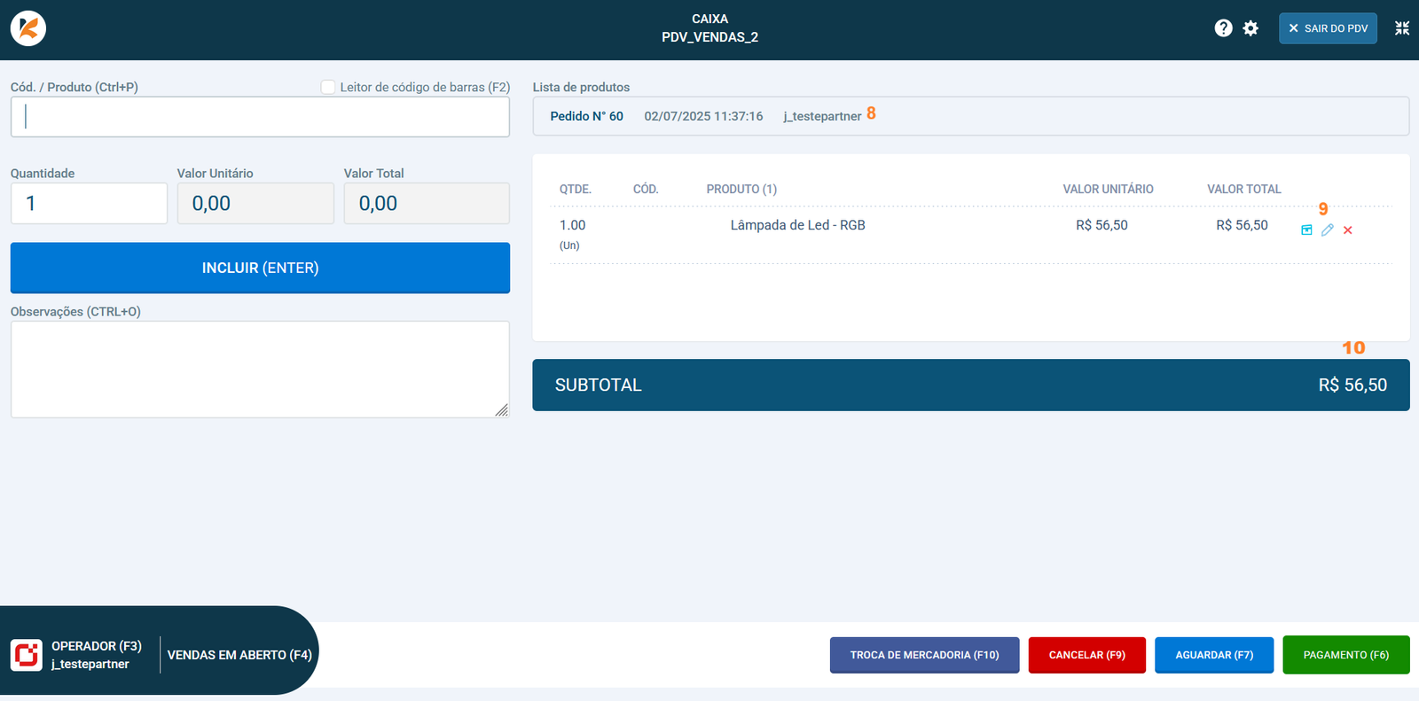Viewport: 1419px width, 701px height.
Task: Open VENDAS EM ABERTO (F4)
Action: tap(239, 655)
